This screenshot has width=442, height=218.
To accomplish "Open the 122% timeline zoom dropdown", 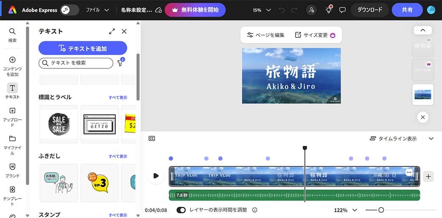I will [345, 210].
